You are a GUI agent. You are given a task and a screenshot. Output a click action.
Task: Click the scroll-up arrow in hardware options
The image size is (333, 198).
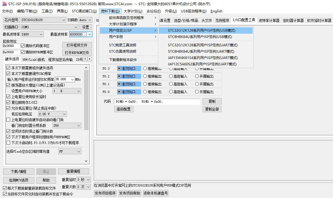[x=86, y=68]
